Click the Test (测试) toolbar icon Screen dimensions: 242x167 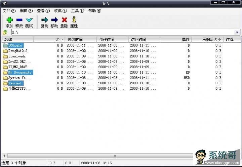(x=29, y=20)
